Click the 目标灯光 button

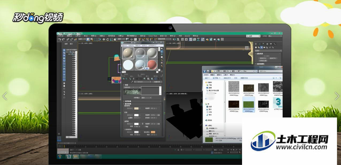[263, 58]
